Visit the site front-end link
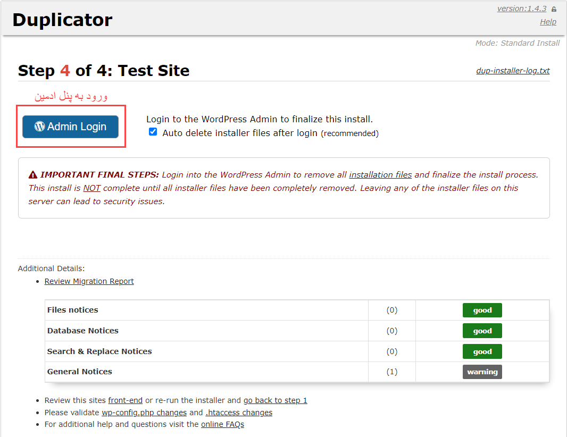Image resolution: width=567 pixels, height=437 pixels. point(125,400)
